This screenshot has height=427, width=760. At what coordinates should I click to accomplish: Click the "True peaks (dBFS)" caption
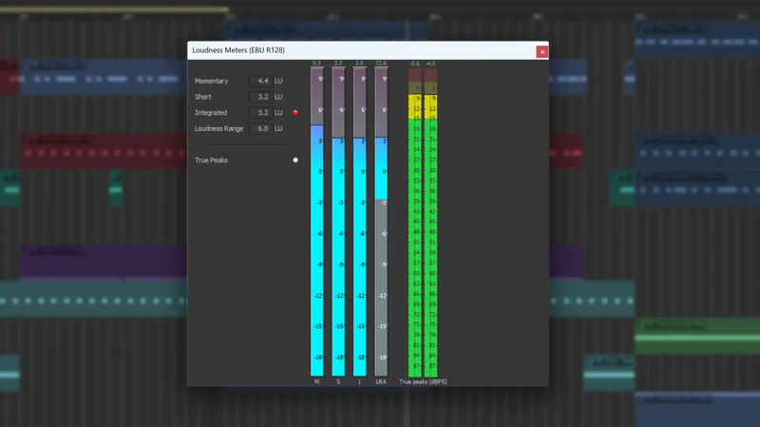pyautogui.click(x=423, y=381)
